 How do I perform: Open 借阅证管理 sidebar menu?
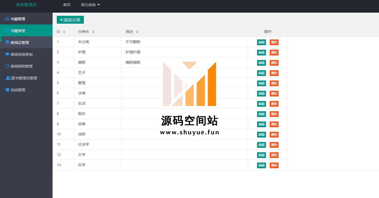tap(26, 42)
